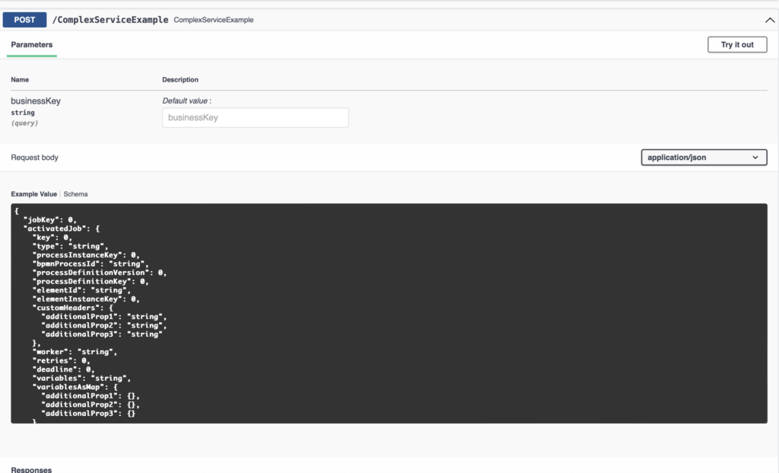Click the Responses section heading

[x=31, y=469]
